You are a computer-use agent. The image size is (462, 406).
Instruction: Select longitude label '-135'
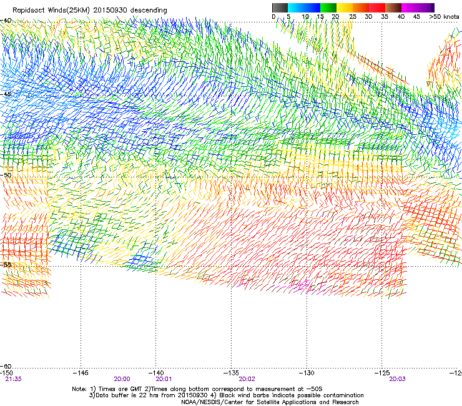tap(231, 374)
